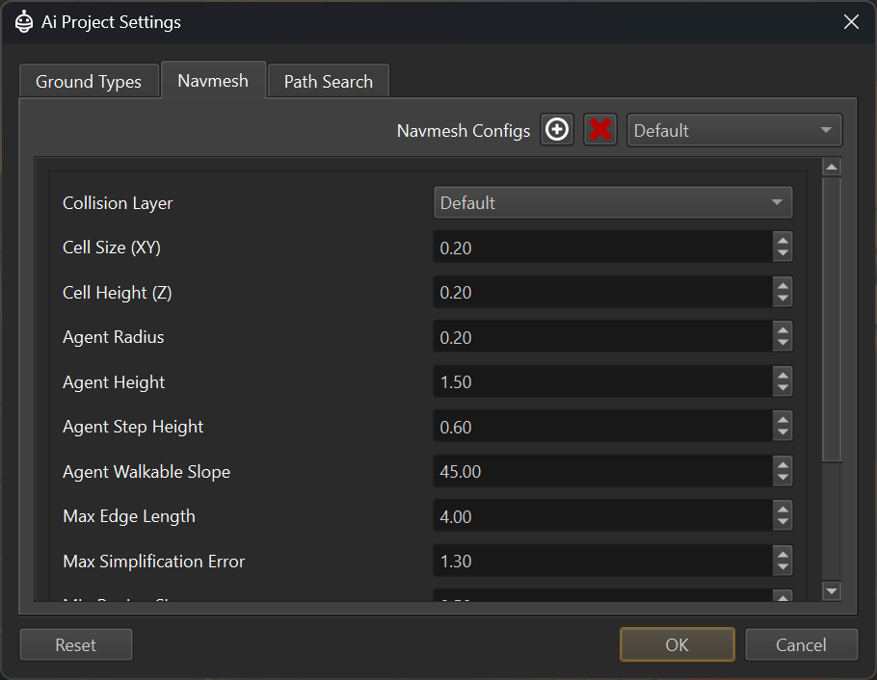
Task: Click the up arrow on Cell Size (XY)
Action: click(783, 242)
